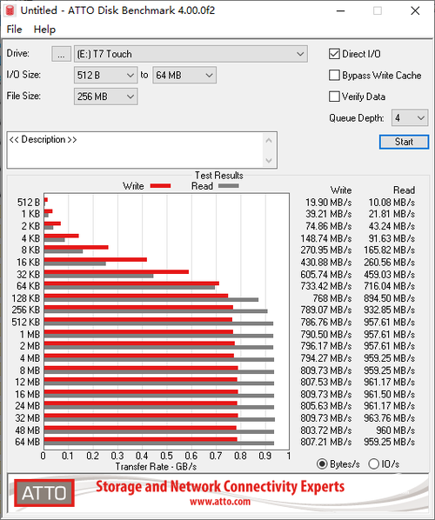Click the 48 MB row label
Image resolution: width=435 pixels, height=520 pixels.
point(27,430)
